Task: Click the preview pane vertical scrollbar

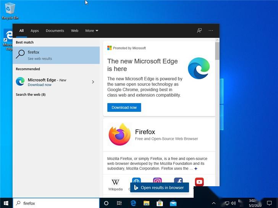Action: 217,52
